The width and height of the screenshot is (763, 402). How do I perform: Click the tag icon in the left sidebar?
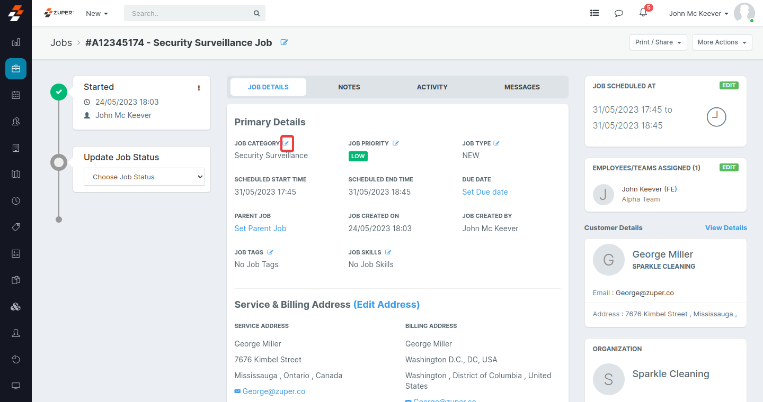click(15, 227)
